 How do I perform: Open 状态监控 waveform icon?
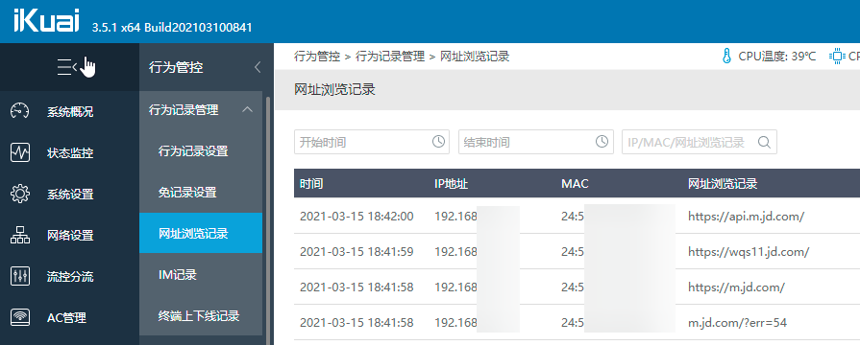20,152
